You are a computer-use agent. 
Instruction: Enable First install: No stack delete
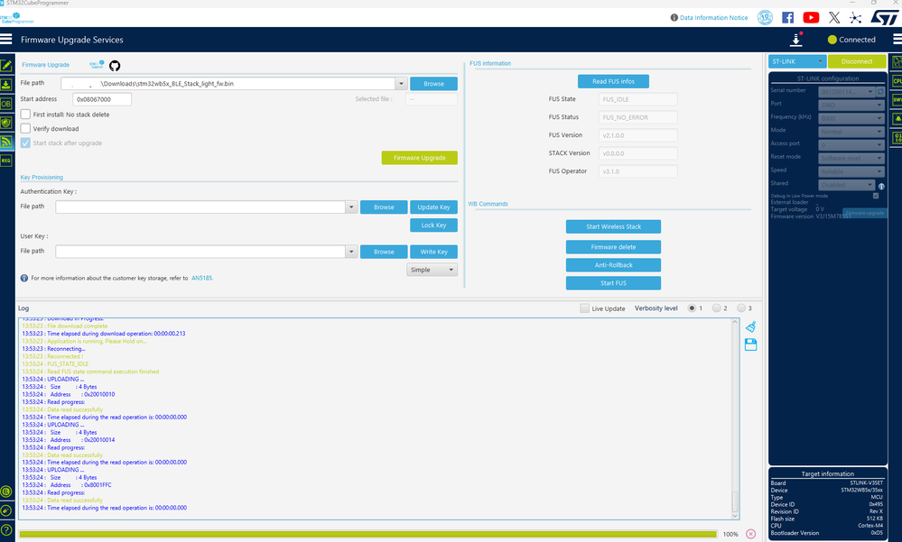point(25,115)
